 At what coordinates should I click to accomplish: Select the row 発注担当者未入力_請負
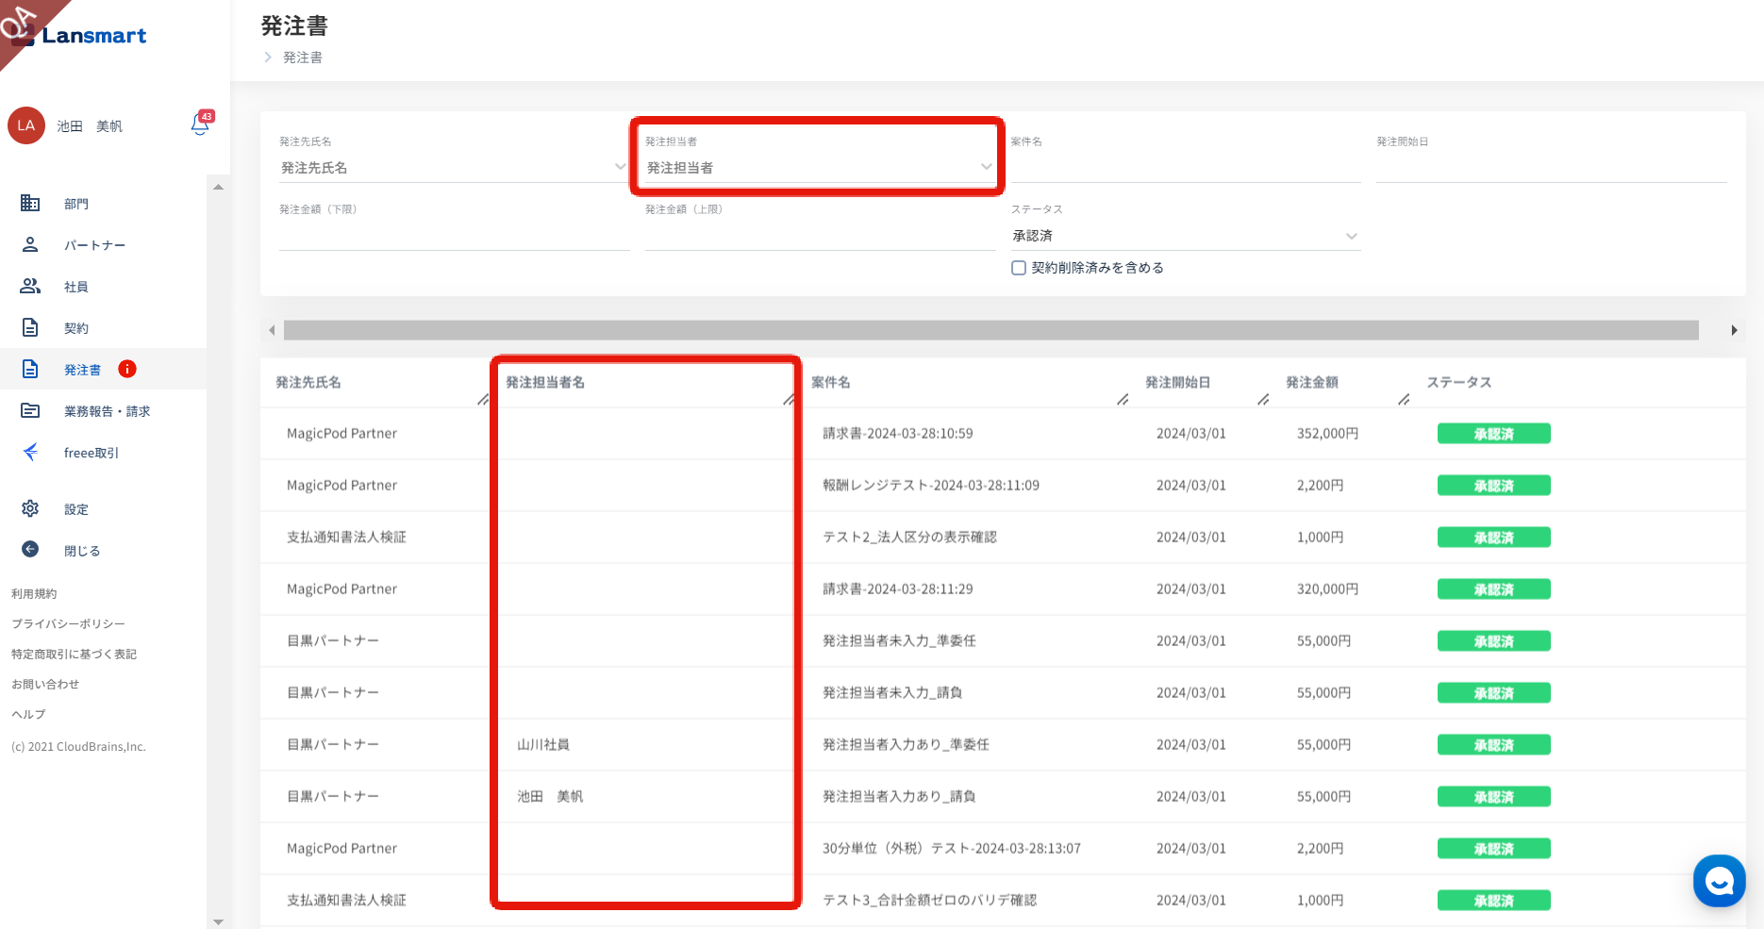(x=1003, y=693)
